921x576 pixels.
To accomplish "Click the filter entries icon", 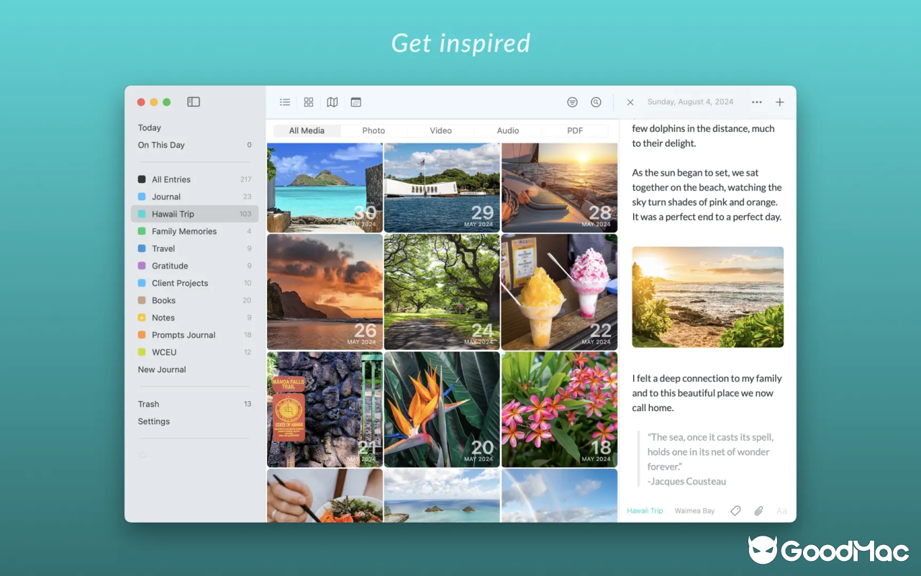I will 572,102.
